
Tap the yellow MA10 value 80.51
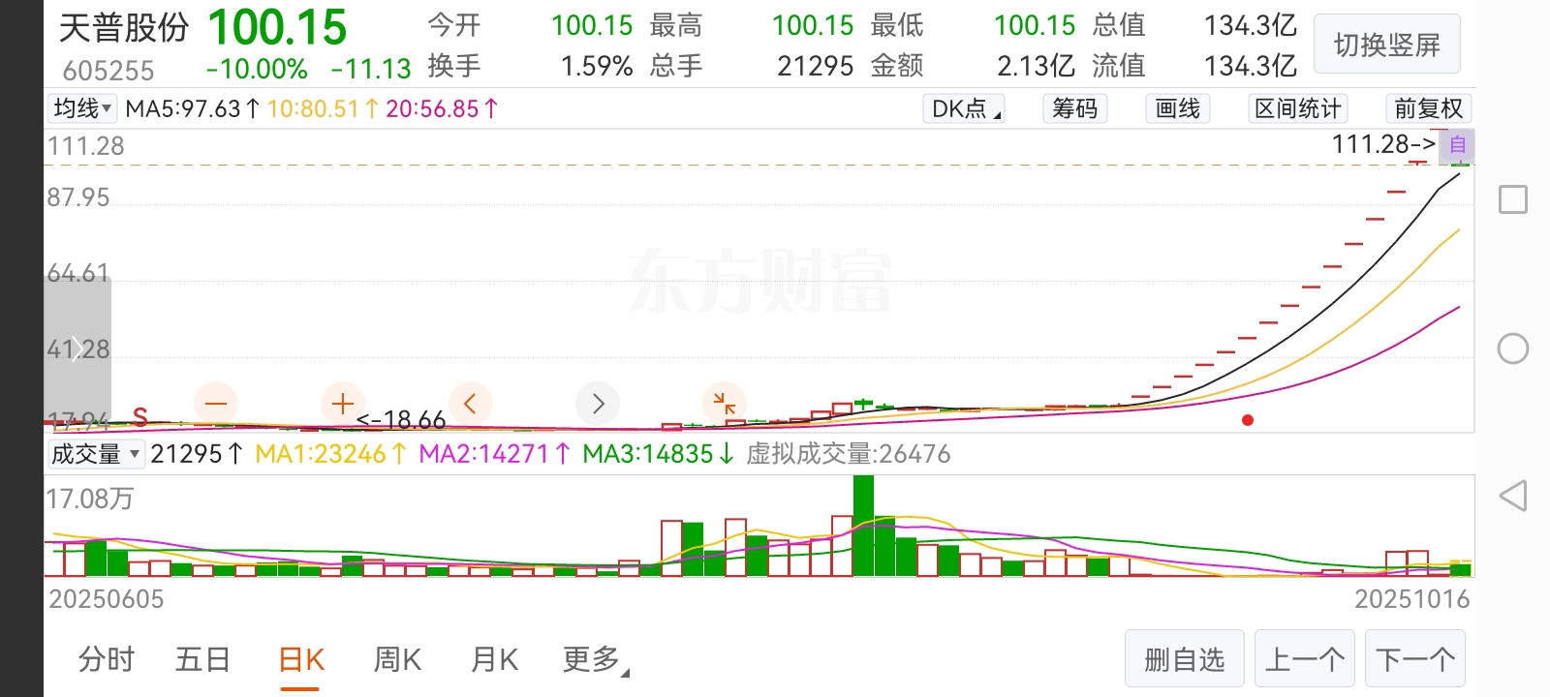[x=323, y=108]
